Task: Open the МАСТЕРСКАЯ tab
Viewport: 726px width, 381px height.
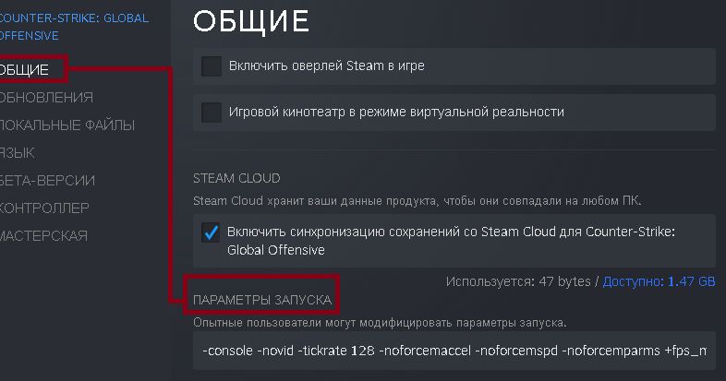Action: point(43,235)
